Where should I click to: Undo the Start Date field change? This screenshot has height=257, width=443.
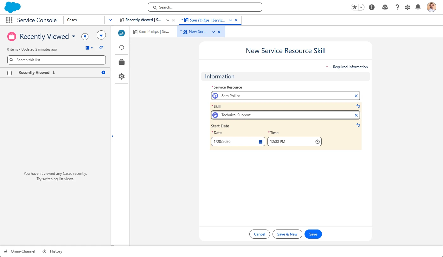(358, 125)
